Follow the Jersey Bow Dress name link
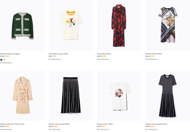 (104, 54)
